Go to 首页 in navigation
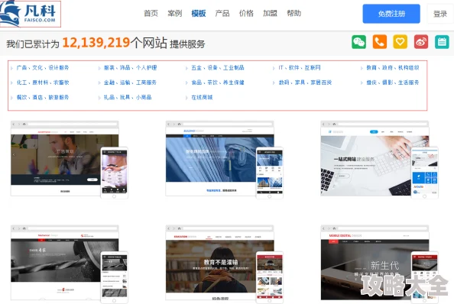The width and height of the screenshot is (454, 304). coord(151,13)
